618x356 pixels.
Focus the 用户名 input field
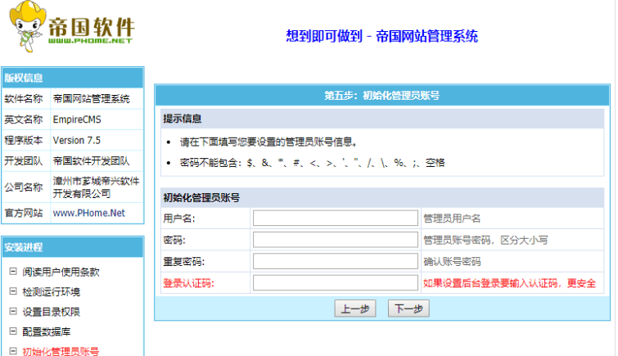point(336,218)
